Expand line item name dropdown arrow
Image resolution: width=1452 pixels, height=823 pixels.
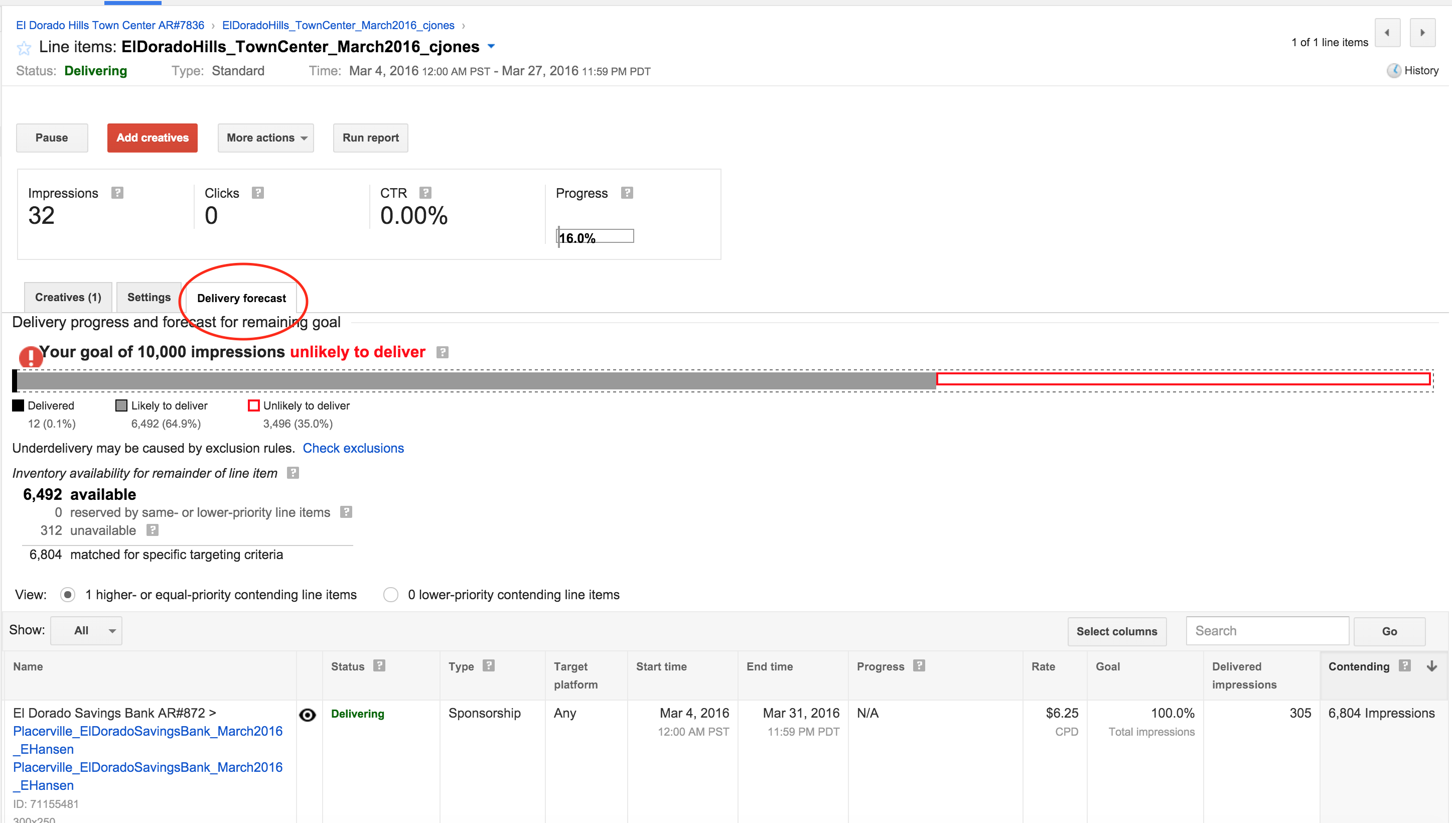click(x=491, y=46)
